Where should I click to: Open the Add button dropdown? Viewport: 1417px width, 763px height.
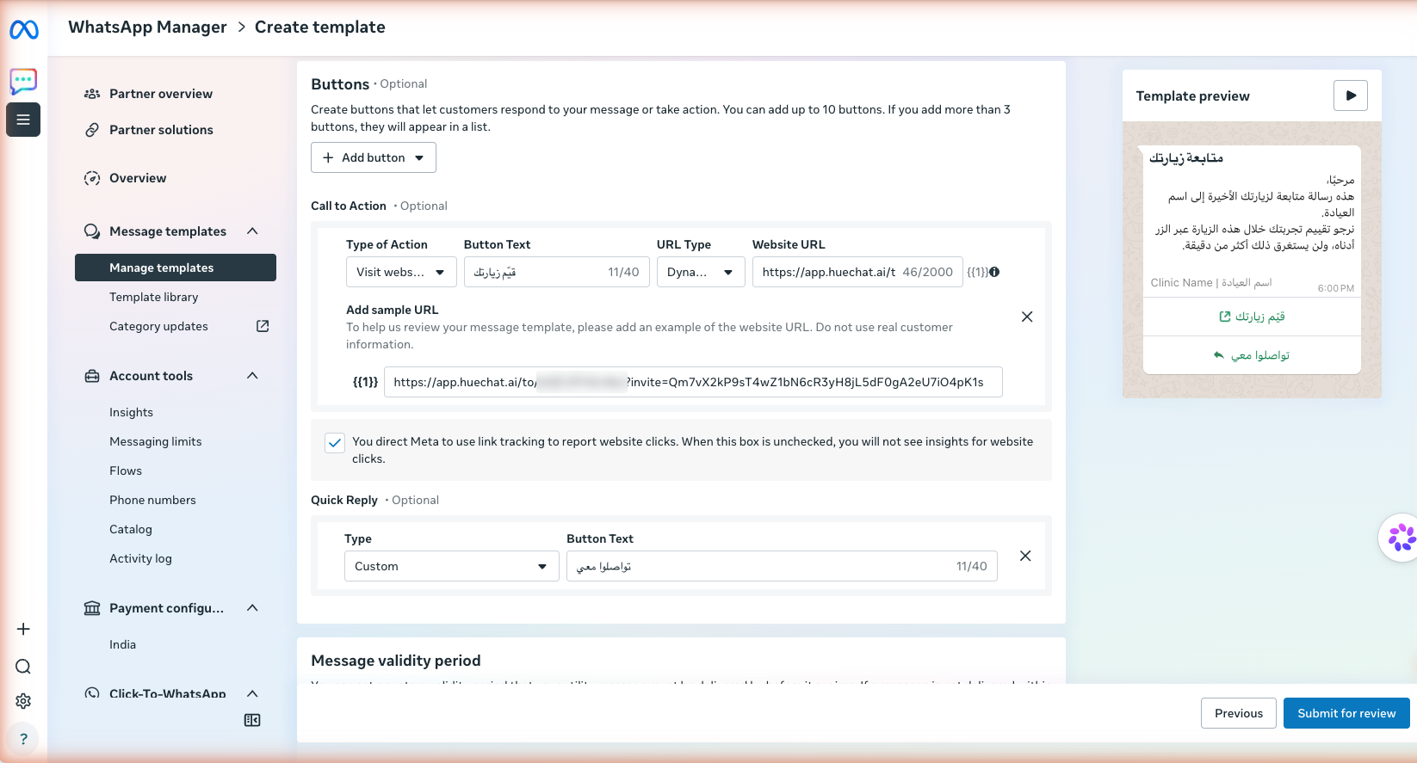click(x=374, y=157)
